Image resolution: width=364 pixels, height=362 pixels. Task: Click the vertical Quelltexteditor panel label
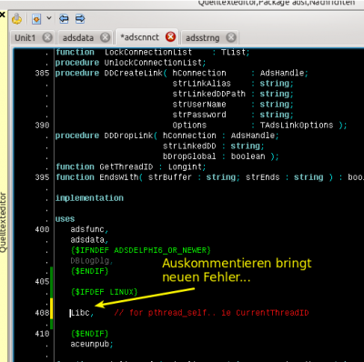click(x=4, y=223)
